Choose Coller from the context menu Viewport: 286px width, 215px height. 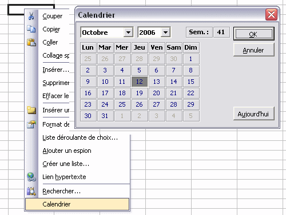tap(50, 42)
